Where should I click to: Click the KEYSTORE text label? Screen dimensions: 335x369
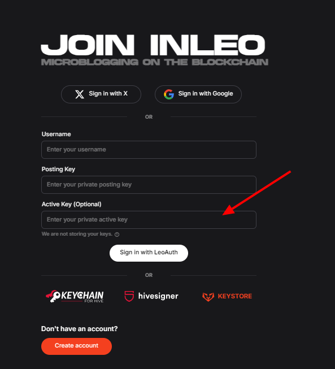click(235, 296)
